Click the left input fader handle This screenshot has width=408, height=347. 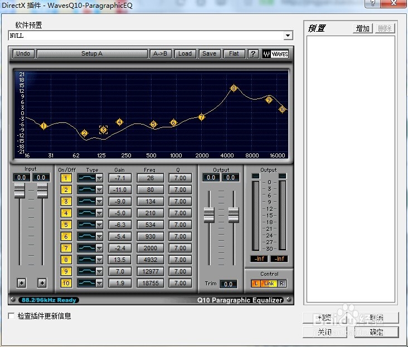click(x=20, y=191)
